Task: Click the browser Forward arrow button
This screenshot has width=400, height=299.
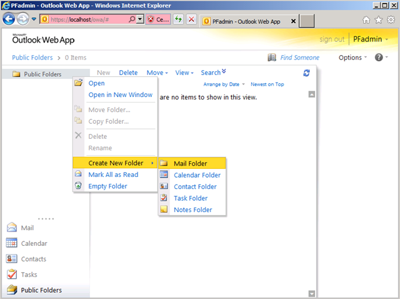Action: point(23,19)
